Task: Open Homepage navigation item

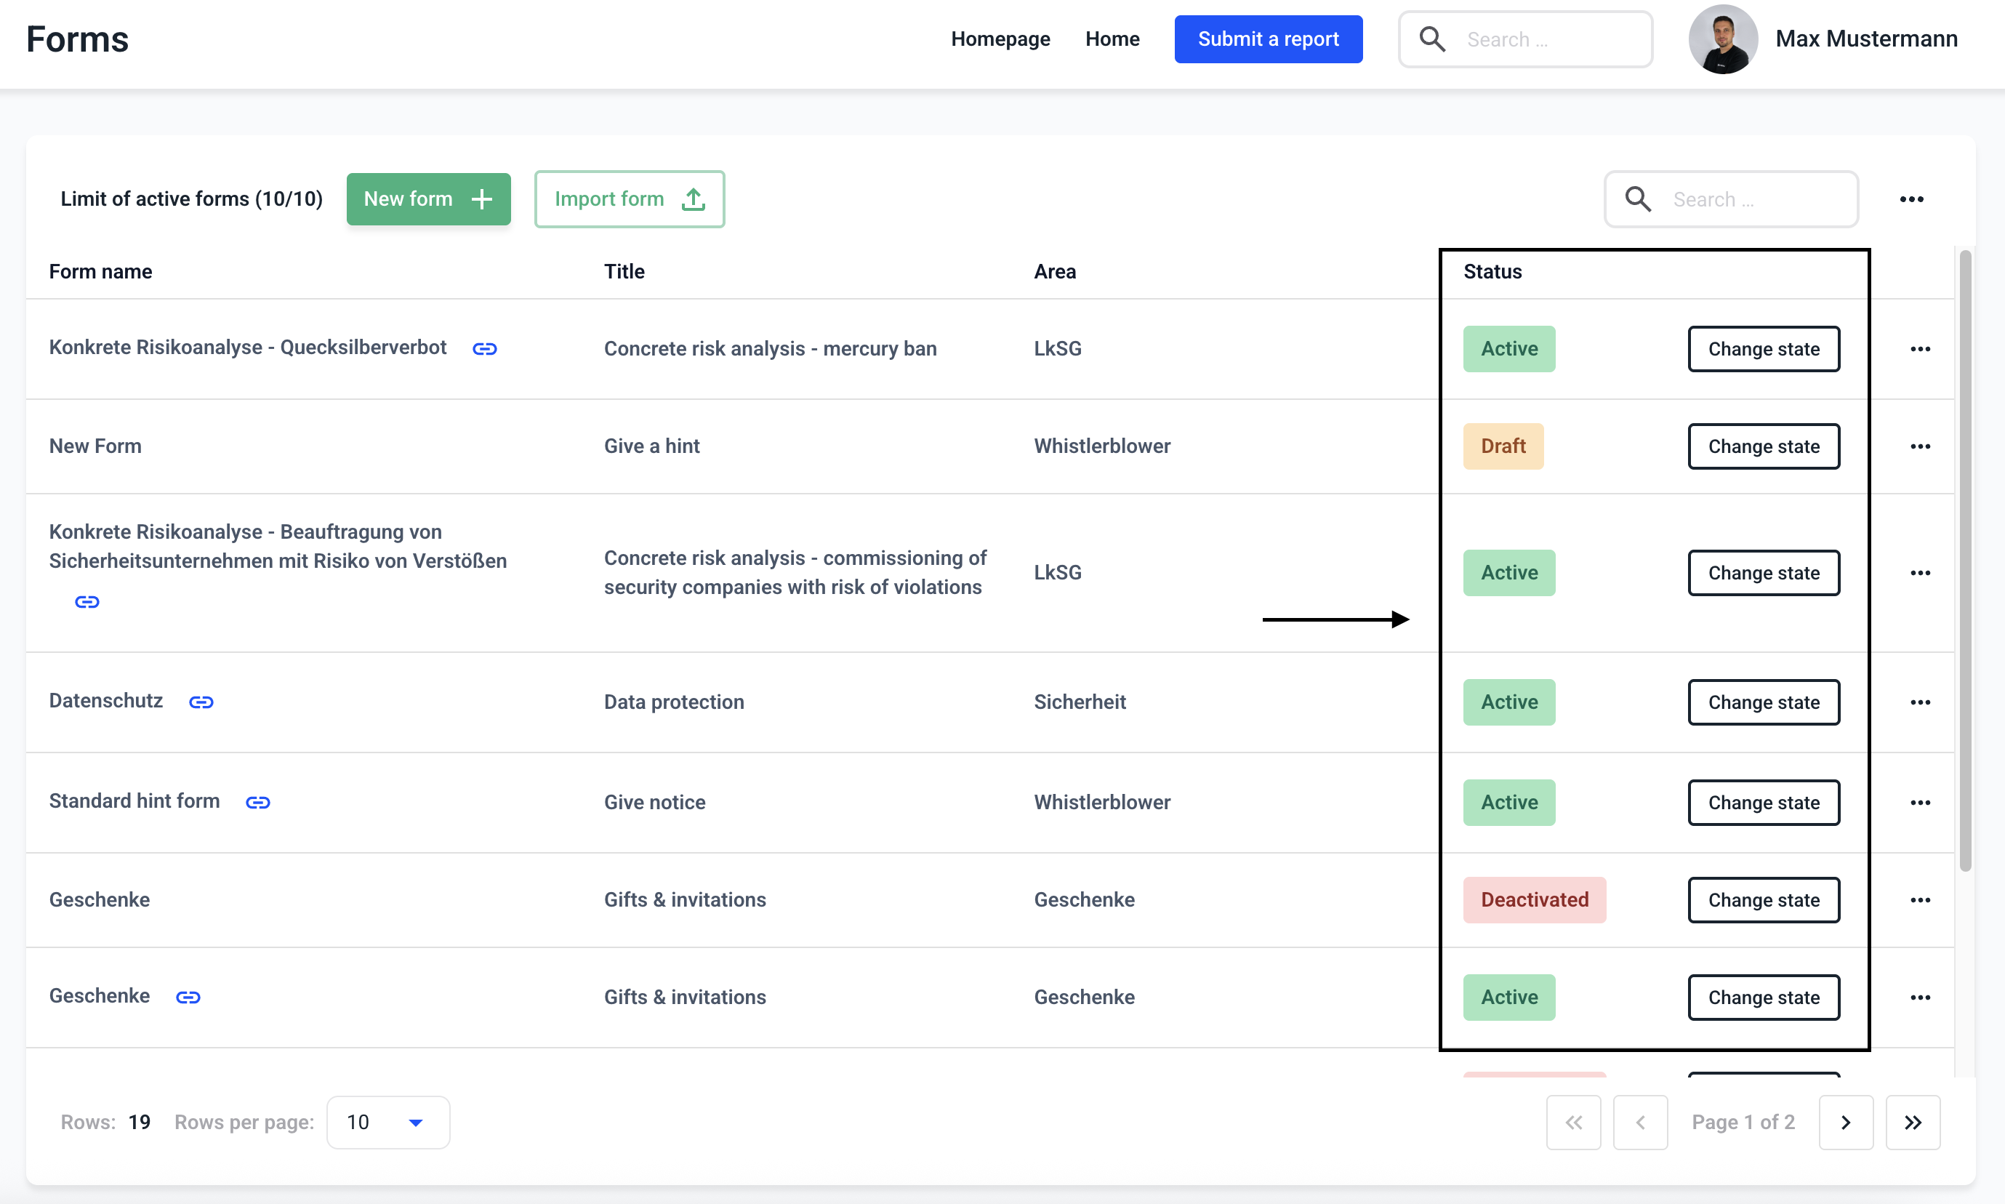Action: point(1000,39)
